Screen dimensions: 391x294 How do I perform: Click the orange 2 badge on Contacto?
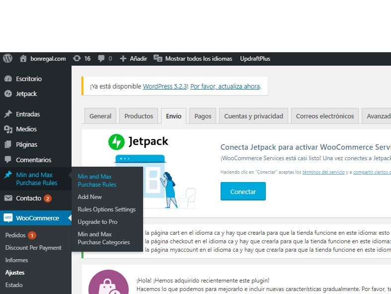[47, 198]
